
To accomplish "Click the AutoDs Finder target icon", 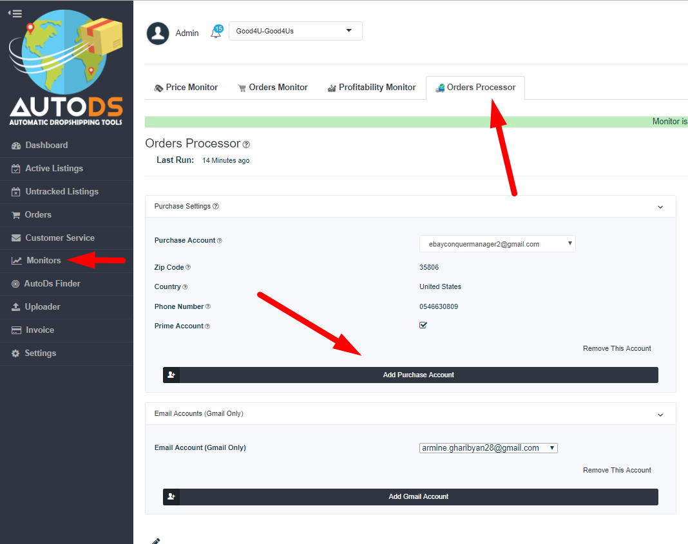I will (15, 284).
